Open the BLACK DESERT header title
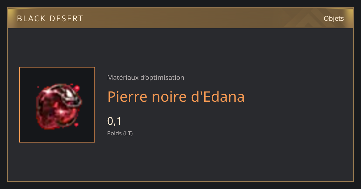Screen dimensions: 361x189 pos(50,19)
